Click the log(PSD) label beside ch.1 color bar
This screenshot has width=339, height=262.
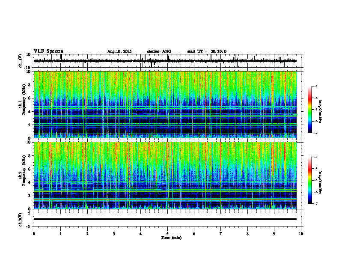pos(321,112)
